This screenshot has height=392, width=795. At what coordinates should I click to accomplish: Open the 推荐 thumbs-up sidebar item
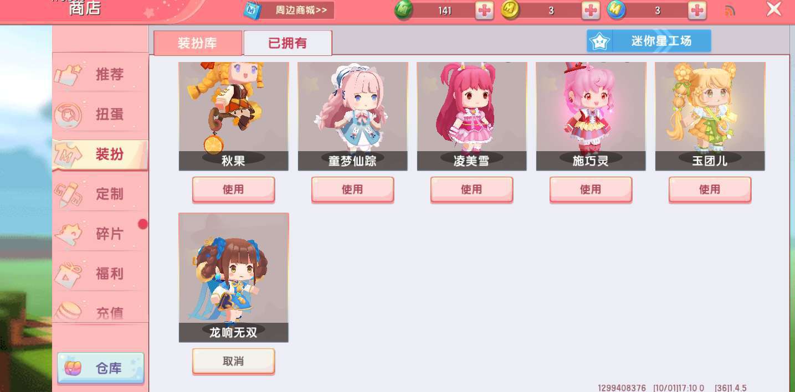(100, 74)
